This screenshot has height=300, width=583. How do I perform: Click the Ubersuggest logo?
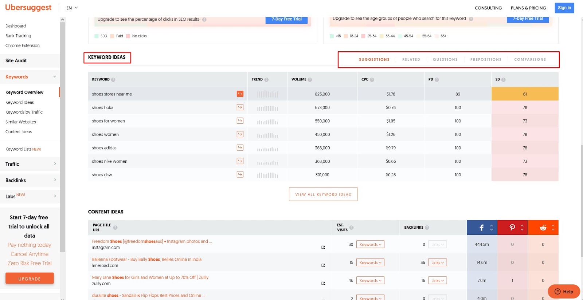tap(28, 8)
